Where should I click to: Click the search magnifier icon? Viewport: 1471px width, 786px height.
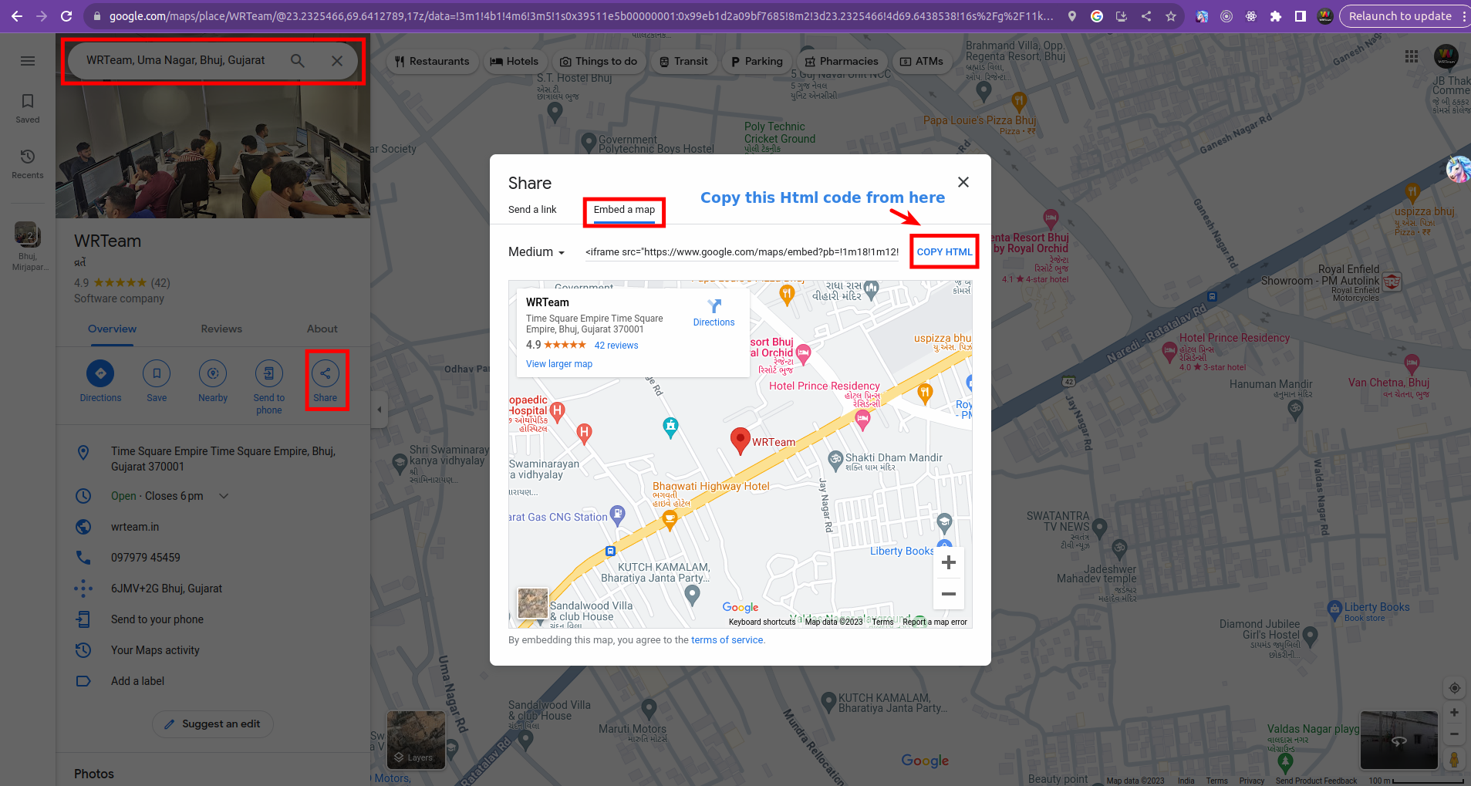point(297,60)
